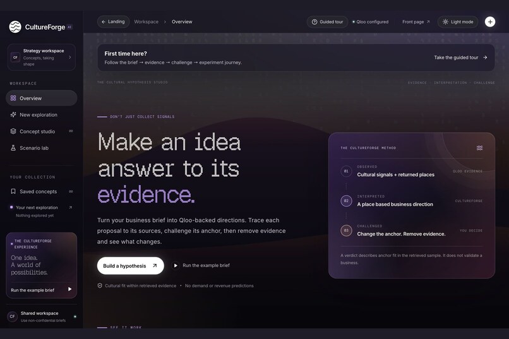Click the CultureForge wave logo icon

coord(15,27)
